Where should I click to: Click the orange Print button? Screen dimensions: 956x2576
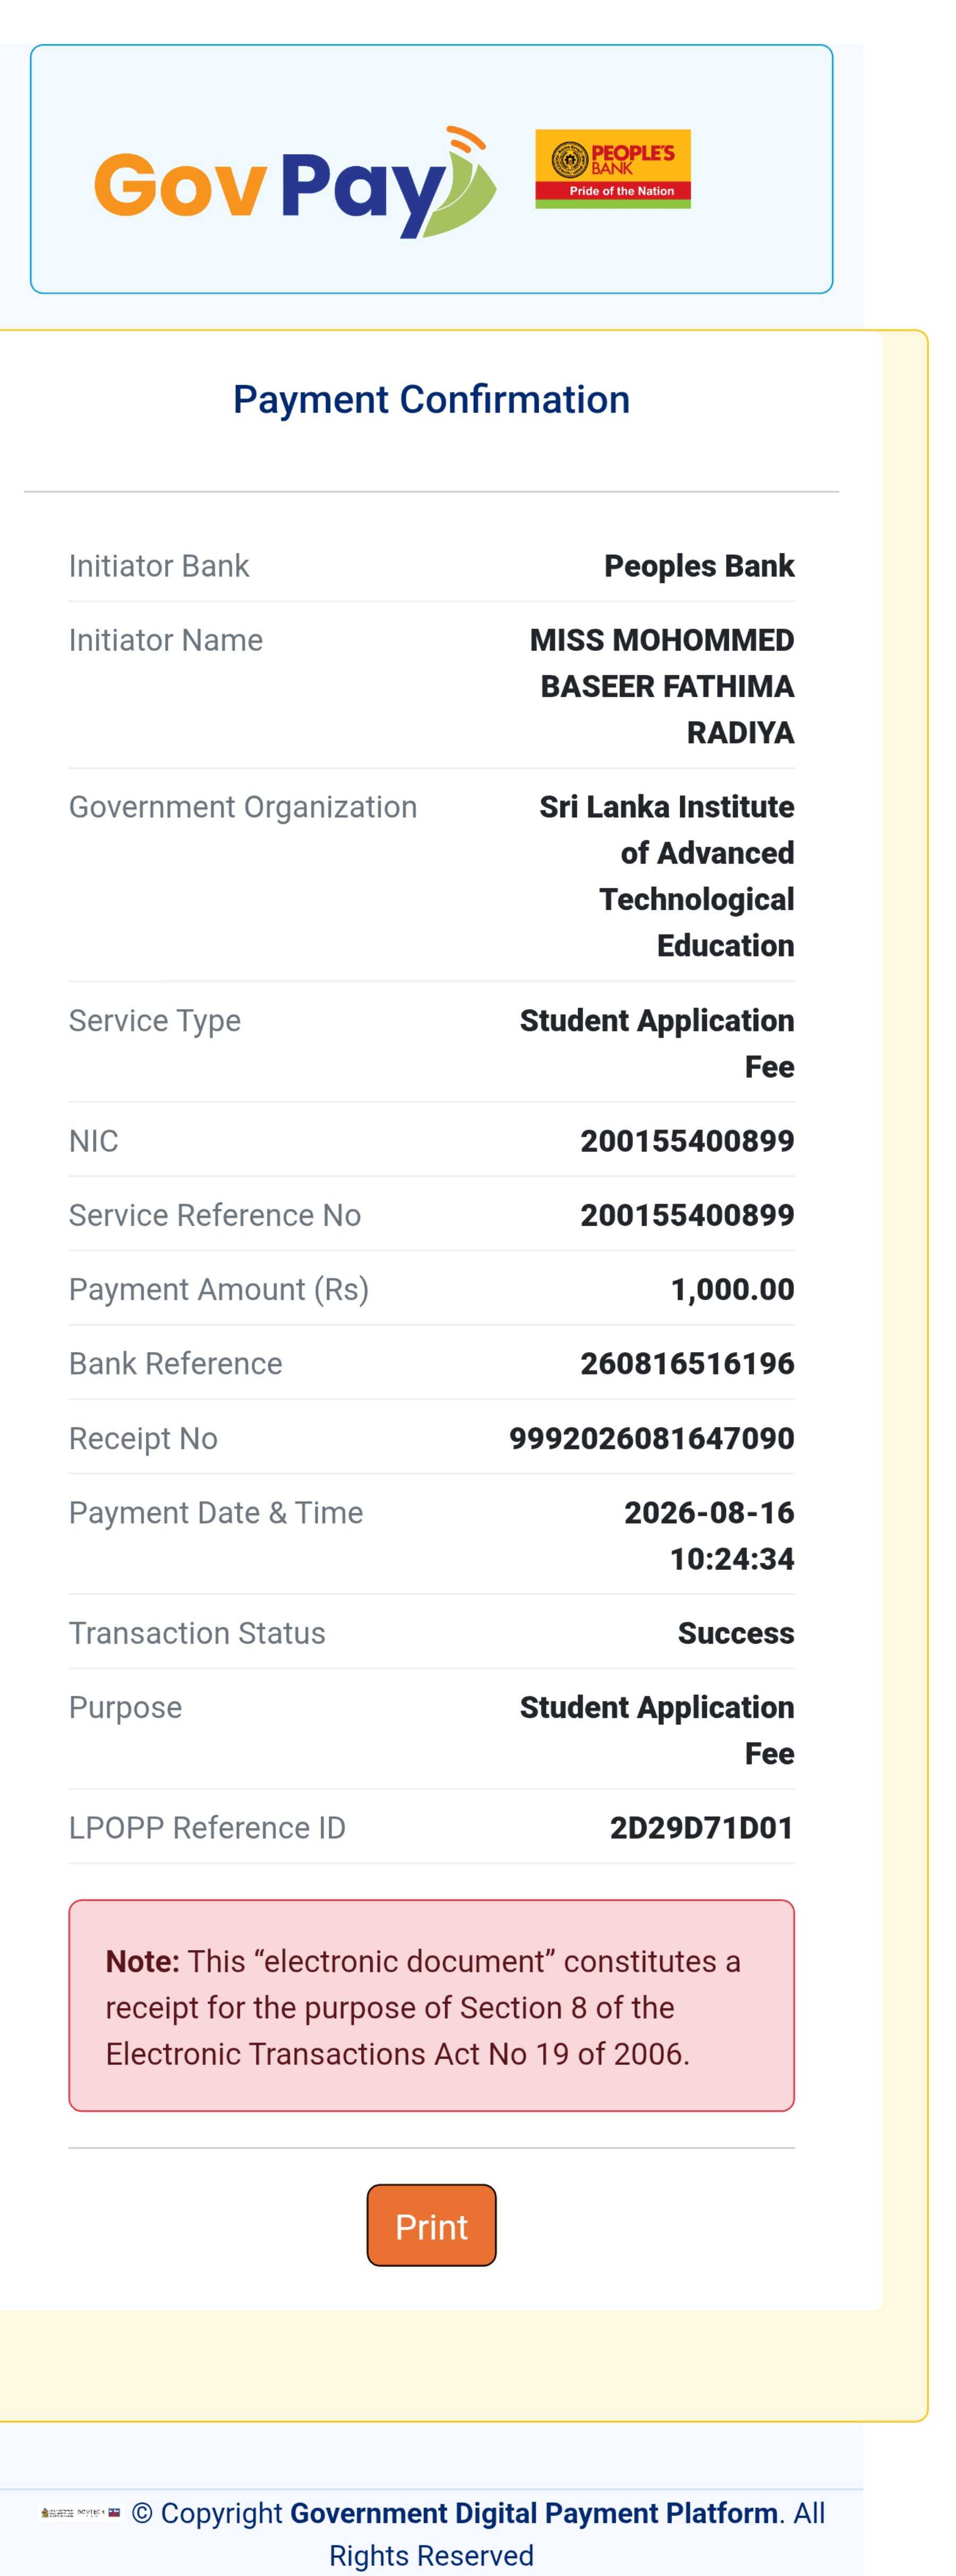tap(431, 2225)
